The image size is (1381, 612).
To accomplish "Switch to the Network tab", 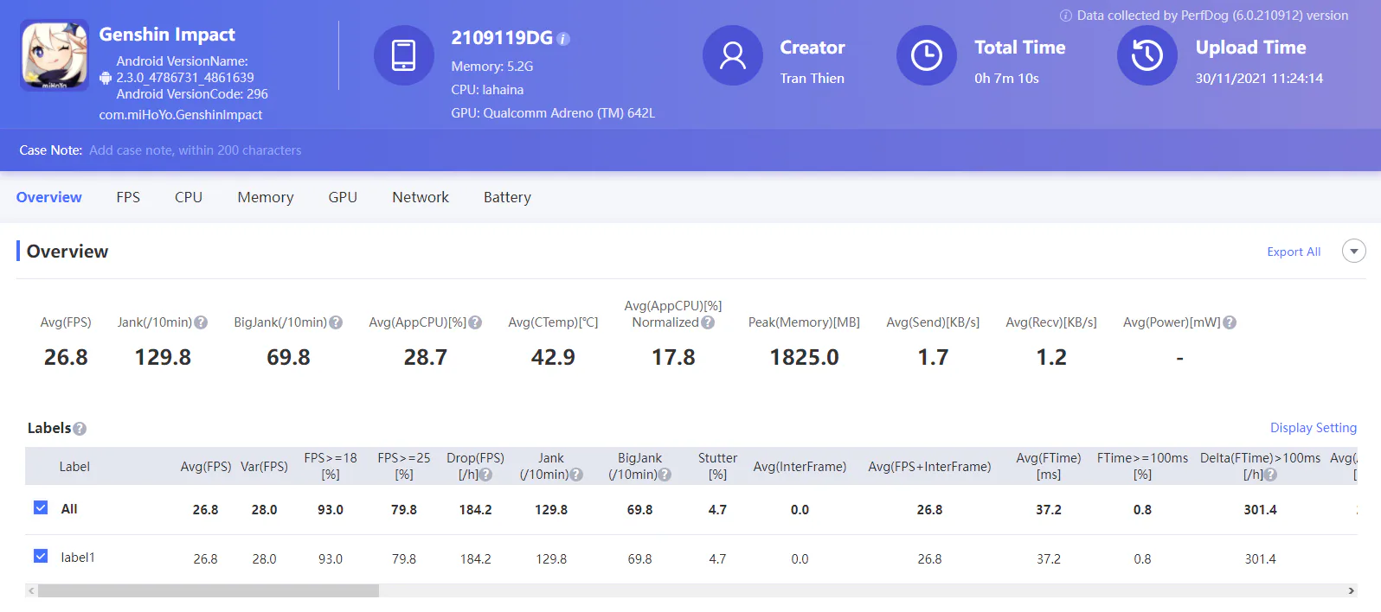I will click(421, 197).
